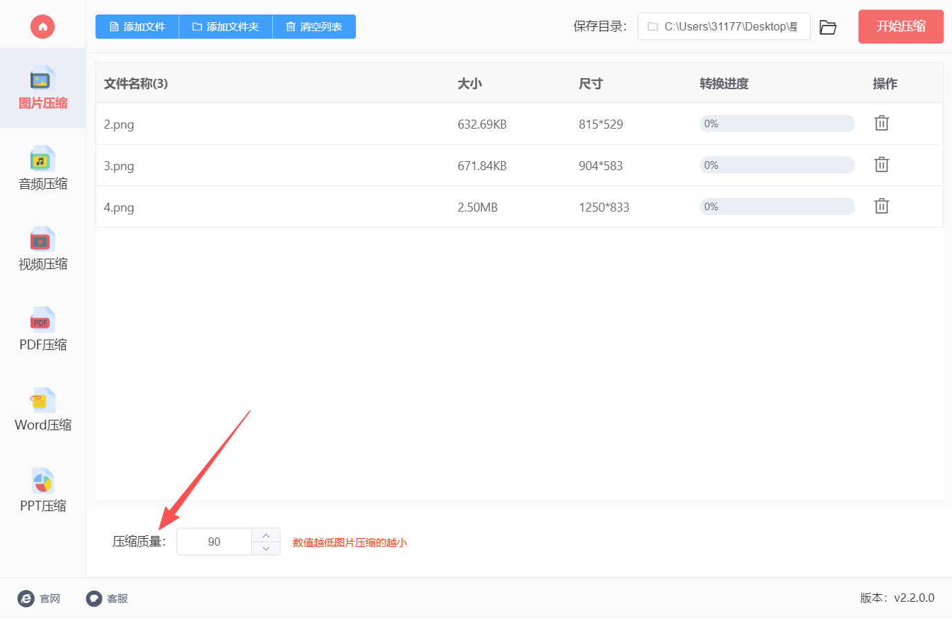Go to the red home icon
Screen dimensions: 952x619
(42, 27)
